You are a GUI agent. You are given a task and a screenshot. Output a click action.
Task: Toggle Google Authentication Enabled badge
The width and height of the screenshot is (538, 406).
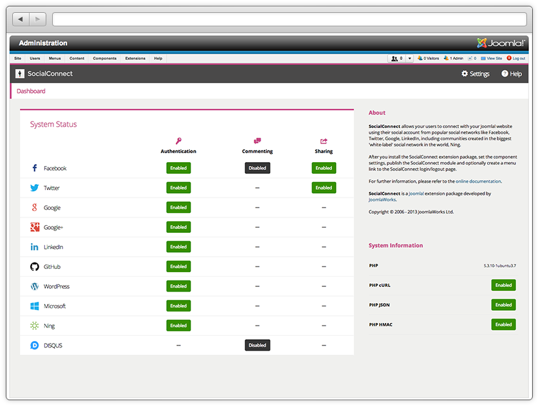point(178,207)
